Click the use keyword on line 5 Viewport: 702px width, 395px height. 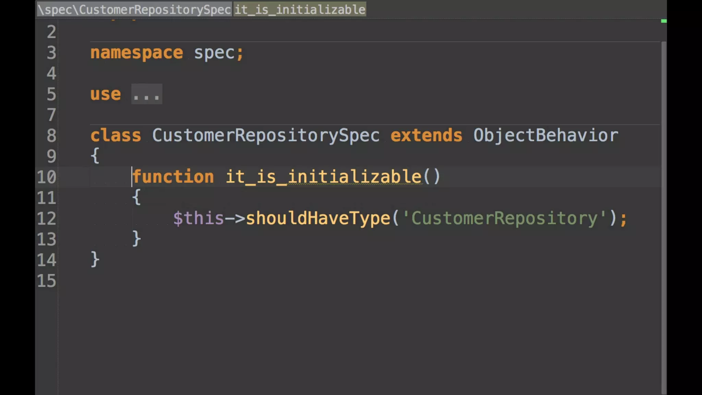pos(106,94)
